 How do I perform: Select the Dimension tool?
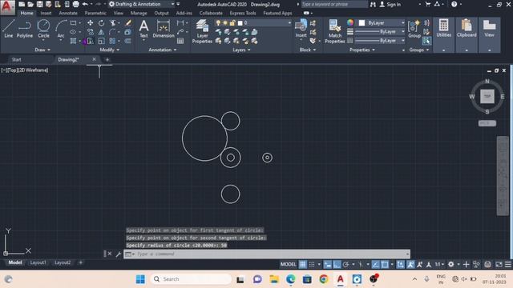tap(164, 29)
